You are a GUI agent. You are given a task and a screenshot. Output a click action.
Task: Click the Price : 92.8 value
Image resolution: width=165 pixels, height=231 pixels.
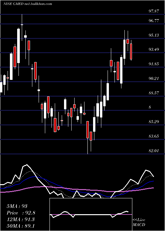pos(21,213)
